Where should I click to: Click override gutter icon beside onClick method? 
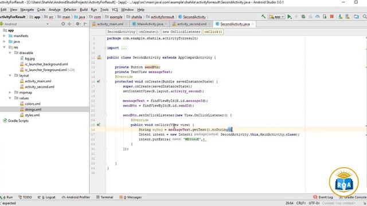[99, 125]
